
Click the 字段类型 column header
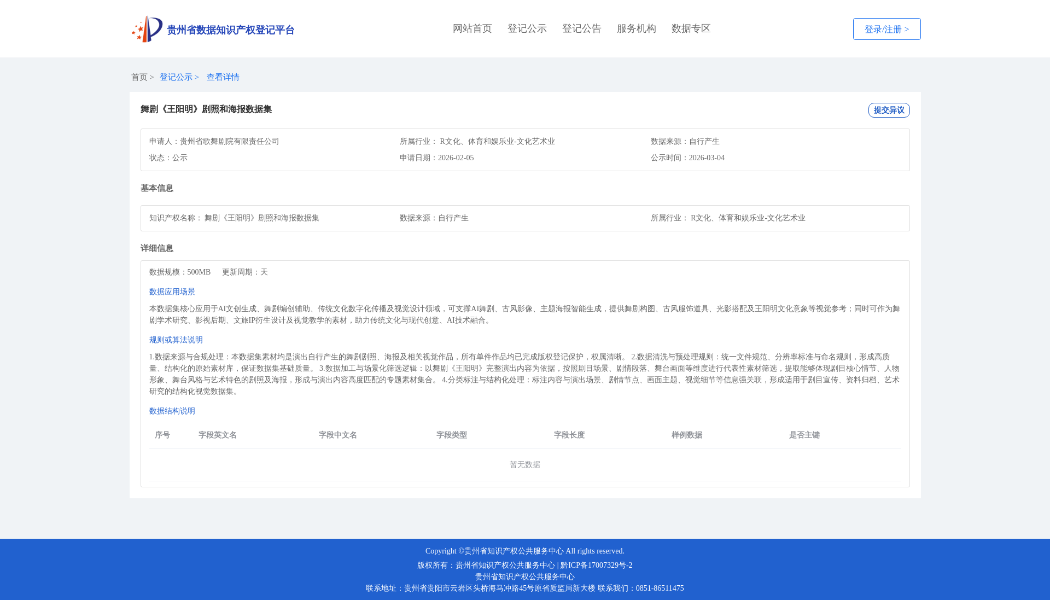click(x=452, y=435)
